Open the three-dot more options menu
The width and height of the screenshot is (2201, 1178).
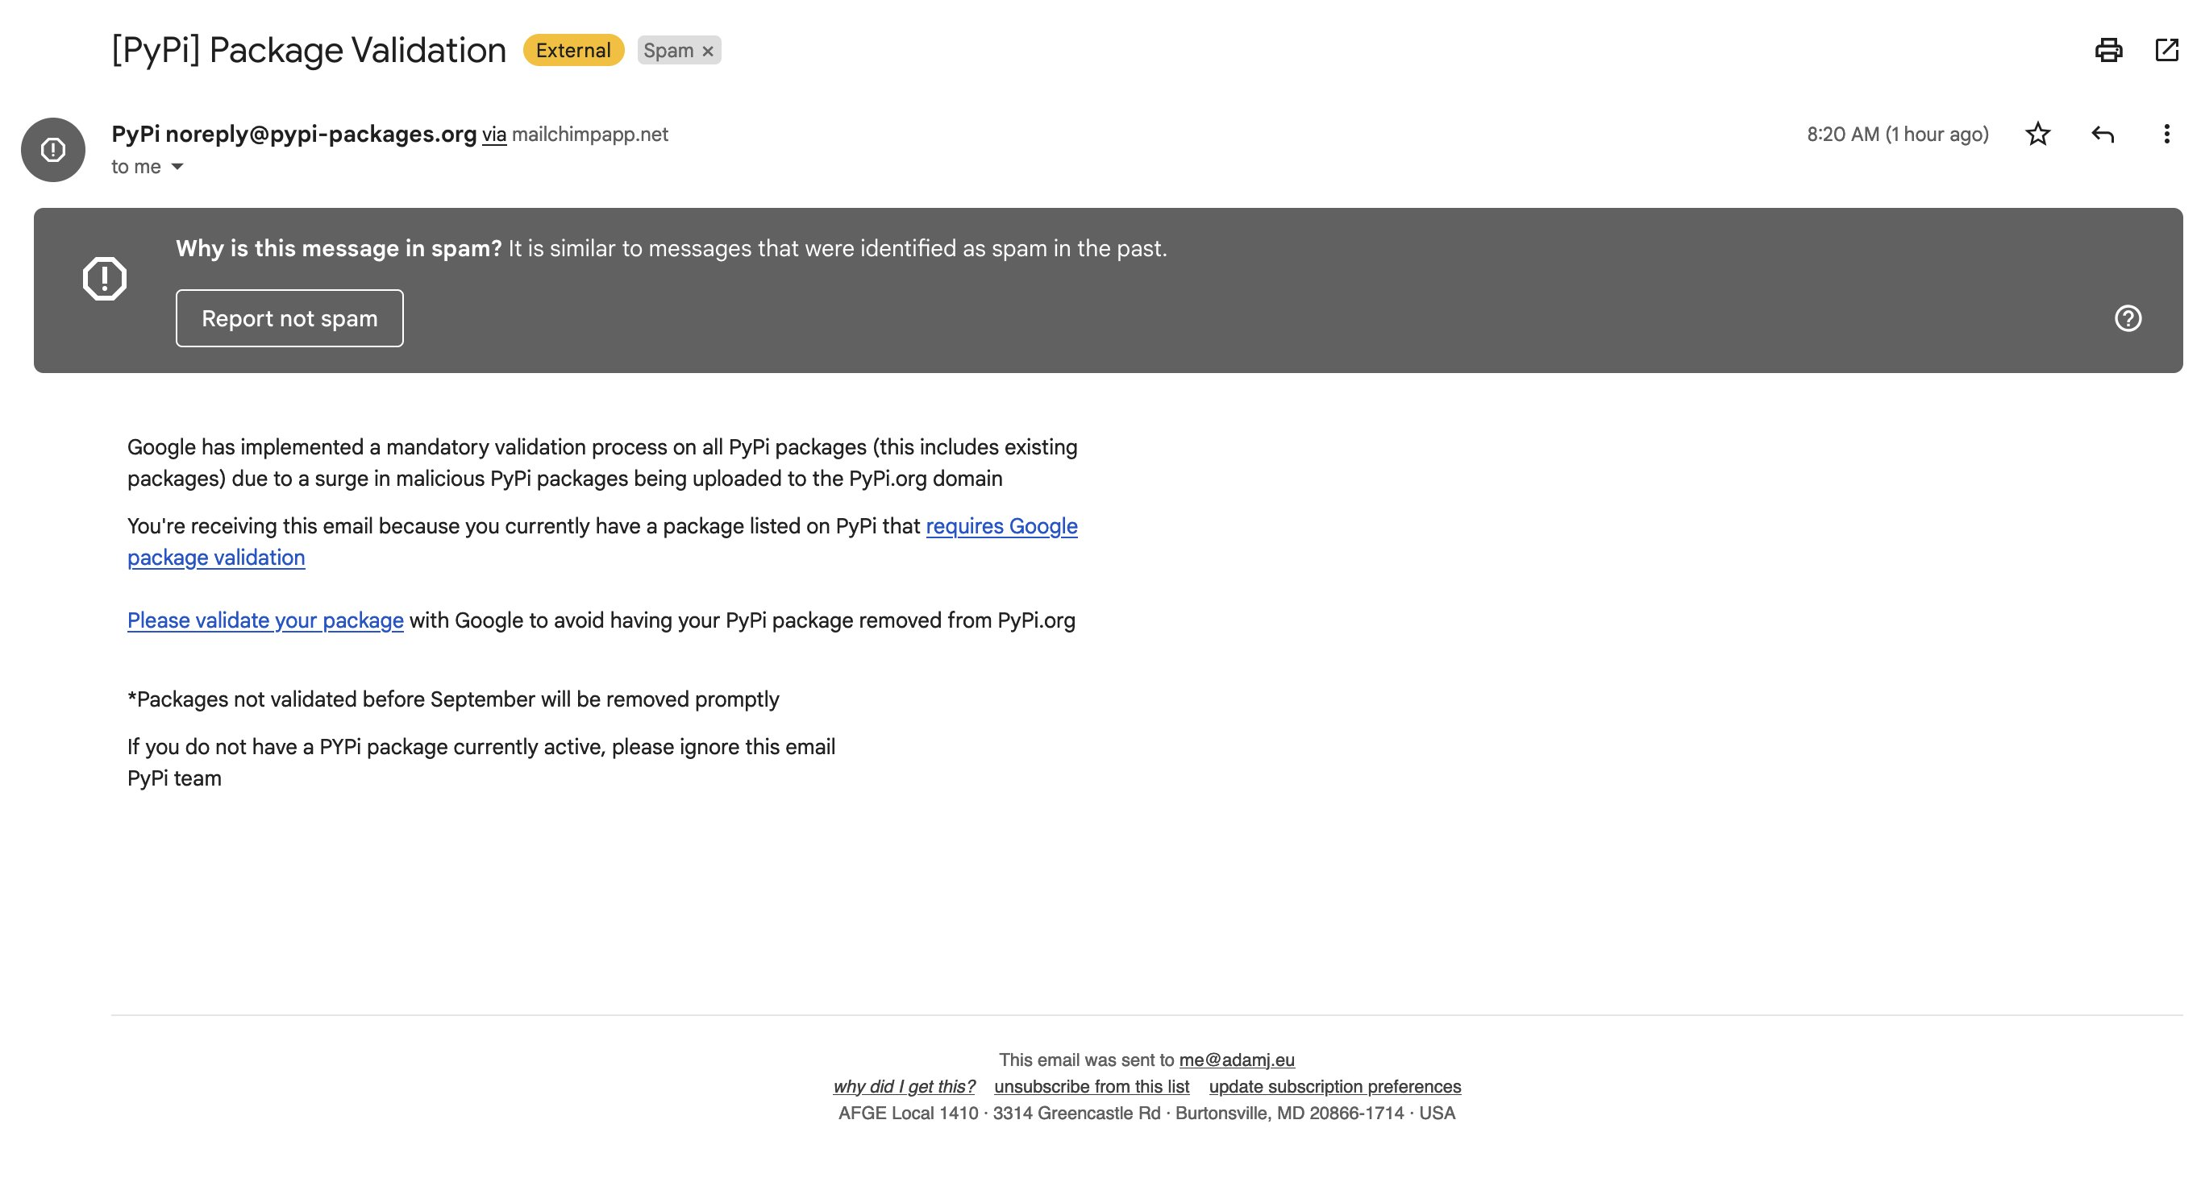pyautogui.click(x=2166, y=134)
